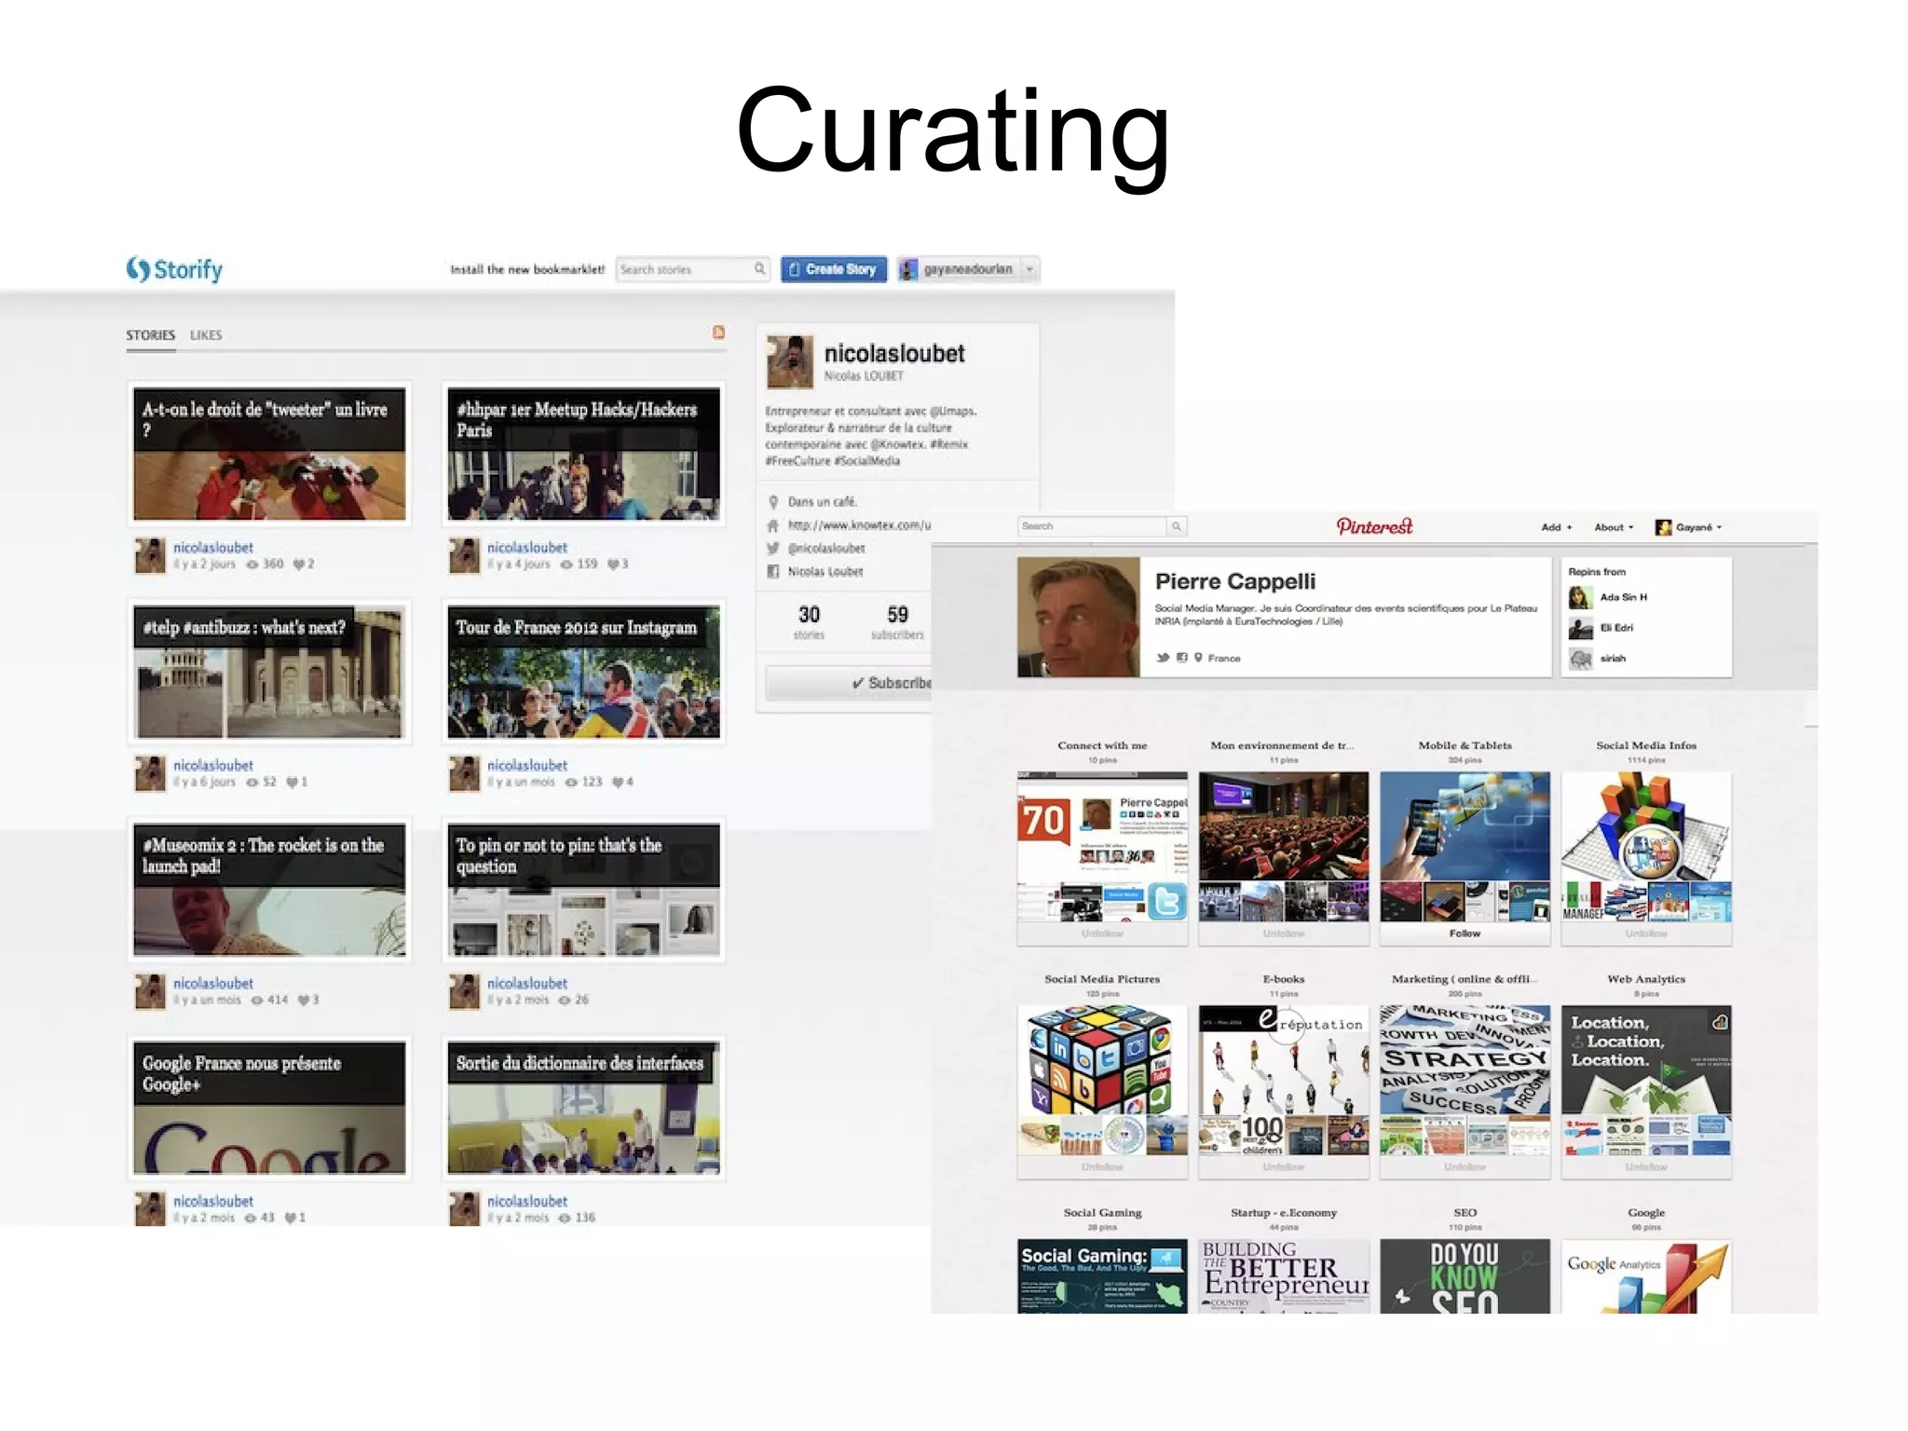
Task: Open 'Tour de France 2012 sur Instagram' story
Action: click(x=583, y=672)
